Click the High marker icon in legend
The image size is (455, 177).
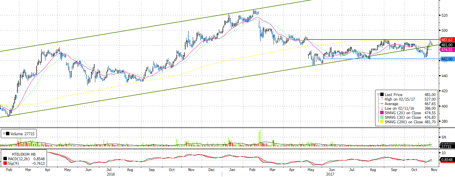coord(382,99)
